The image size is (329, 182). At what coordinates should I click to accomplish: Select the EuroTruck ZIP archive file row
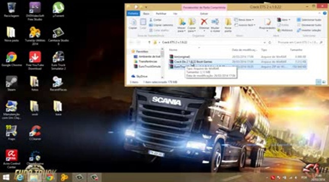238,66
